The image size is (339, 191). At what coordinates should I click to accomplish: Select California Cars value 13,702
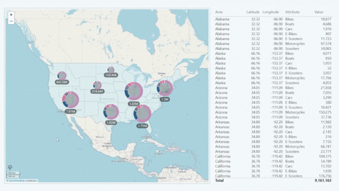tap(326, 166)
